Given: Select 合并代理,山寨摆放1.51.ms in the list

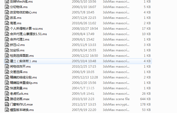Looking at the screenshot, I should [x=28, y=34].
